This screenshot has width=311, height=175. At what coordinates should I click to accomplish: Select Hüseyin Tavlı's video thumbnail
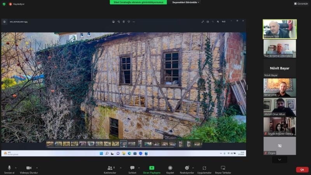coord(280,29)
